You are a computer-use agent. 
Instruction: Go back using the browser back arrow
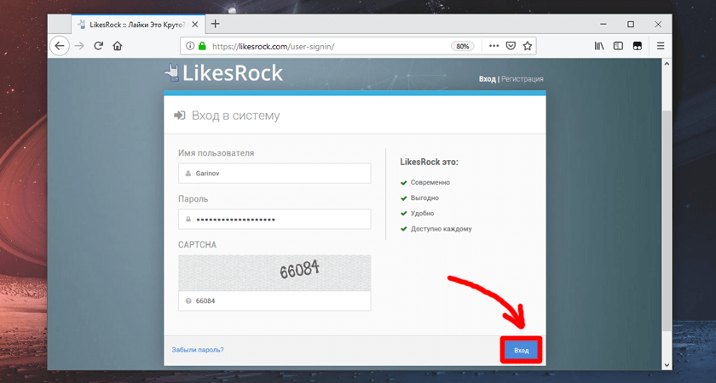(60, 46)
